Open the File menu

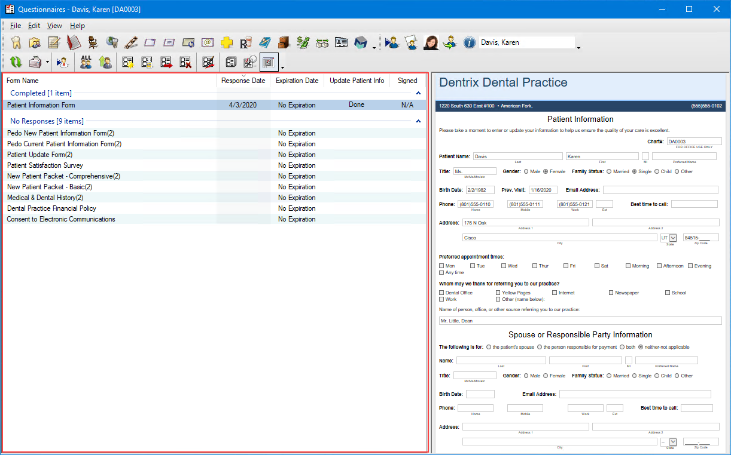16,26
